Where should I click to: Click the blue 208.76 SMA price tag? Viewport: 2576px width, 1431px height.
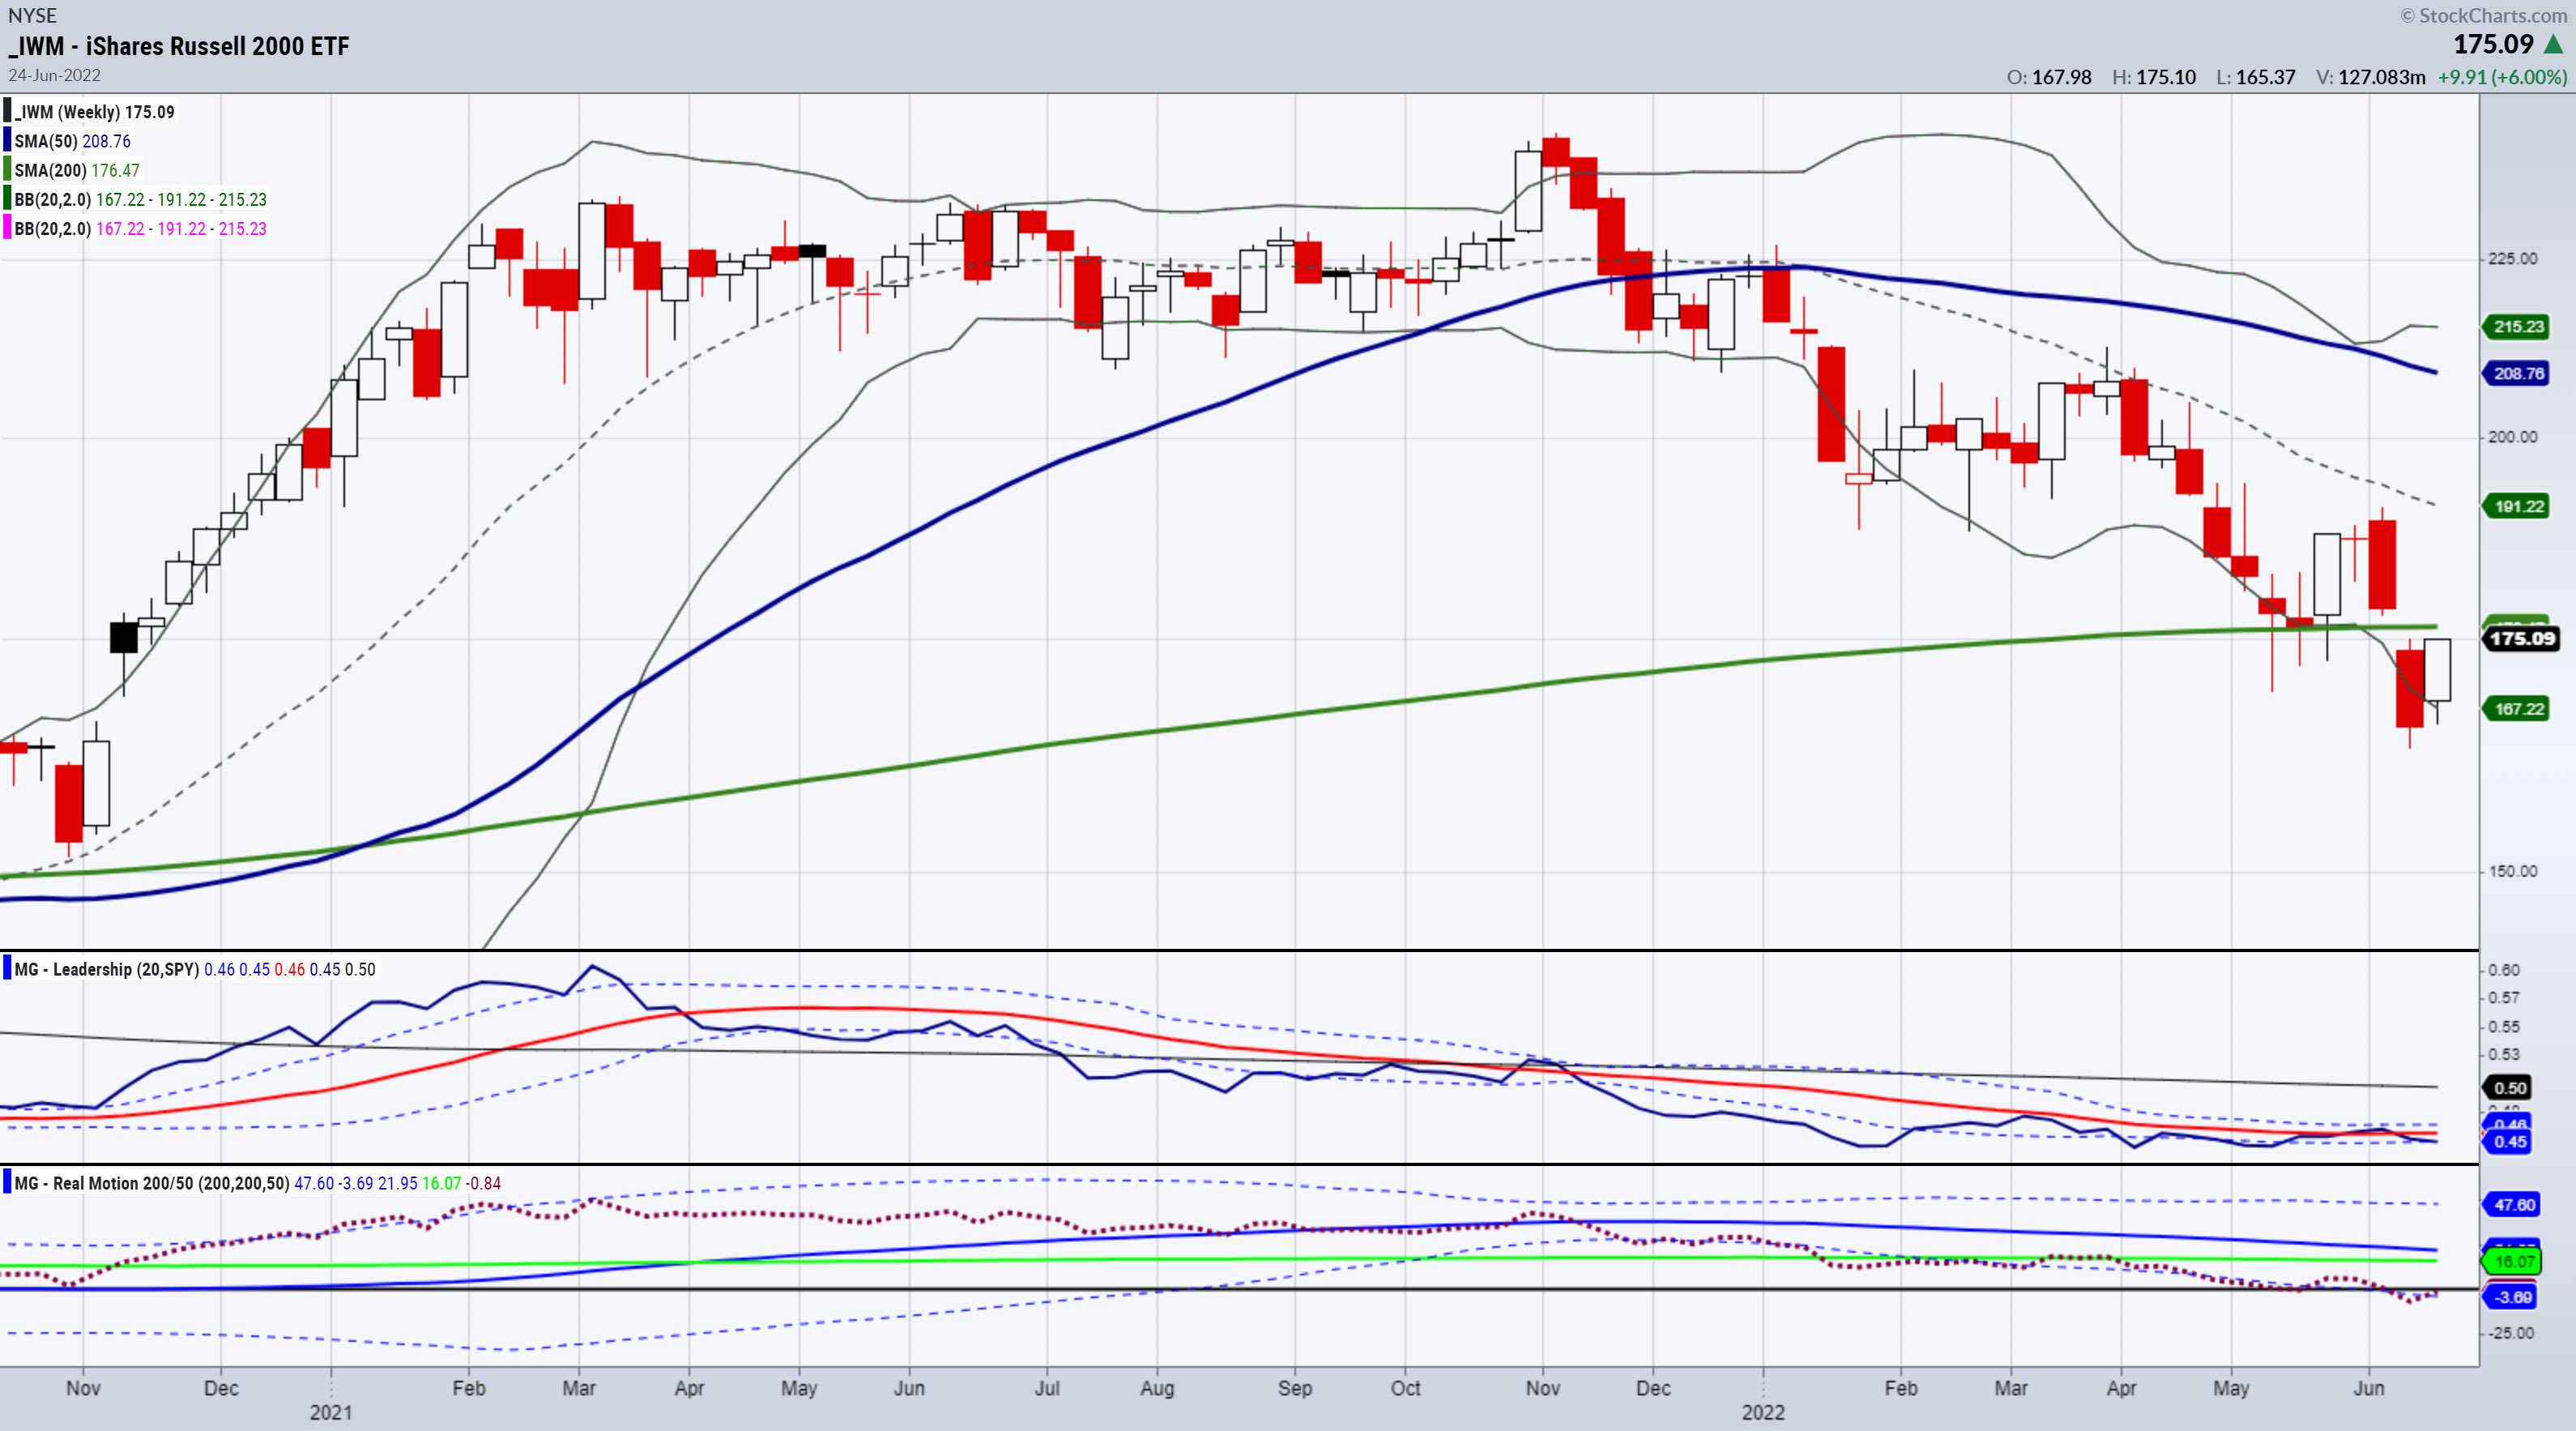[2517, 373]
